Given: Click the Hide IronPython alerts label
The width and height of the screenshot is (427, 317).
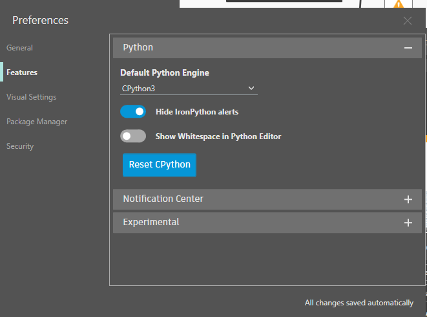Looking at the screenshot, I should coord(197,112).
